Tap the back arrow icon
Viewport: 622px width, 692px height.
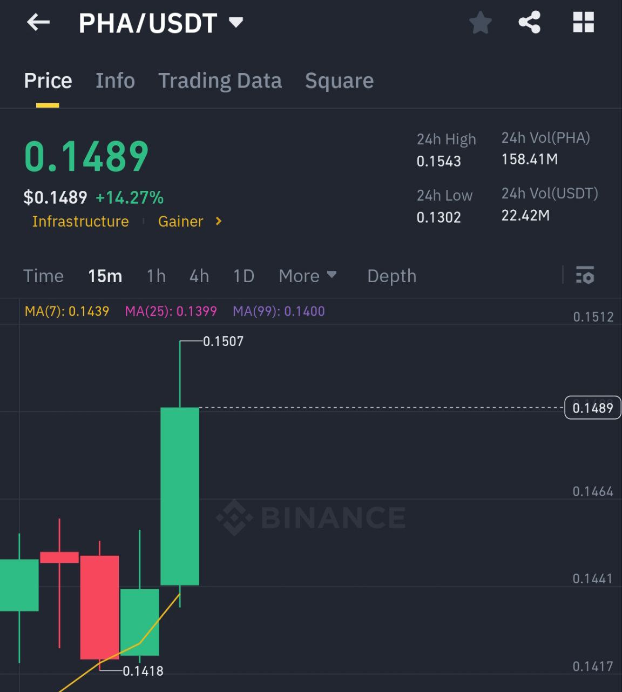click(x=38, y=23)
